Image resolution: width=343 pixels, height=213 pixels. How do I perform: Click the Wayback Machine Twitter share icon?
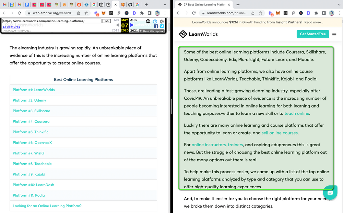click(162, 26)
